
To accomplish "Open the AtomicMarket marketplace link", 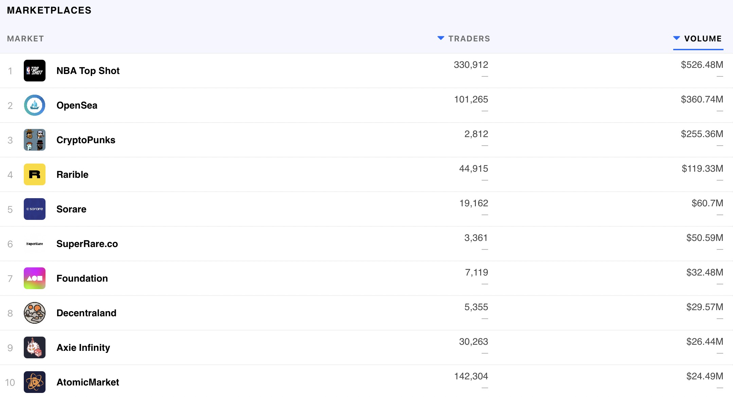I will 88,382.
